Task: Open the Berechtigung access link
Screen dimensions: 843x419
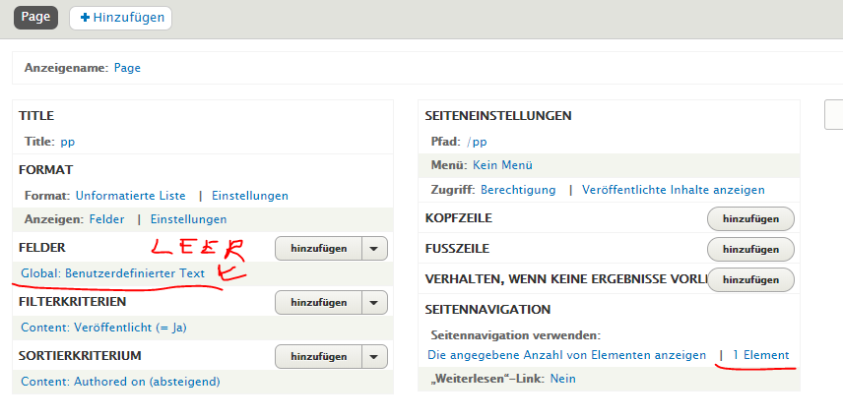Action: [x=518, y=190]
